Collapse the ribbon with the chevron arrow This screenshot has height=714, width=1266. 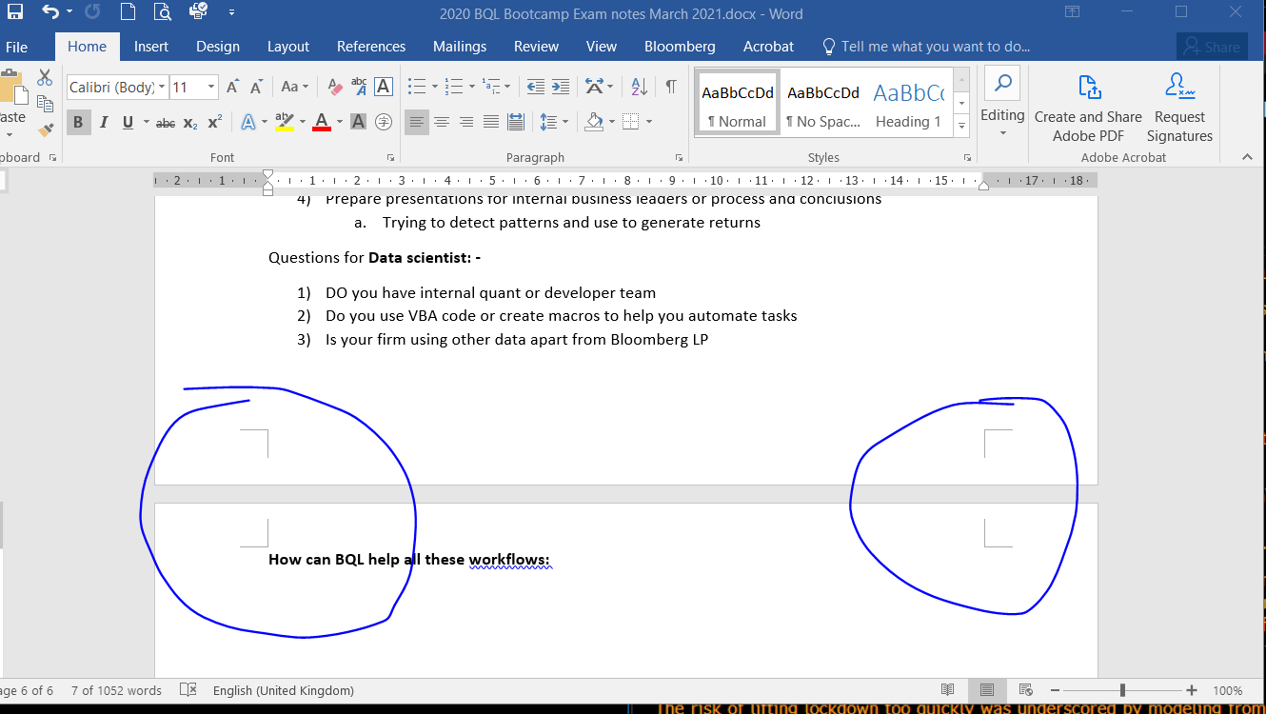pos(1248,157)
